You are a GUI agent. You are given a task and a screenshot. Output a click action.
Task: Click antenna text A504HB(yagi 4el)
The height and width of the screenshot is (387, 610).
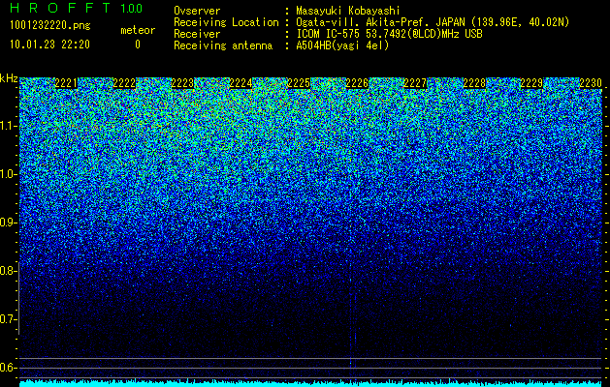click(x=342, y=45)
